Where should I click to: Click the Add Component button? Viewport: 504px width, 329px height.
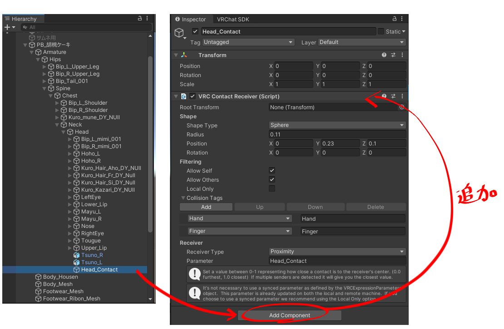289,315
